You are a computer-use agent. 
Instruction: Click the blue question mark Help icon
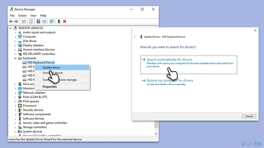pyautogui.click(x=38, y=22)
